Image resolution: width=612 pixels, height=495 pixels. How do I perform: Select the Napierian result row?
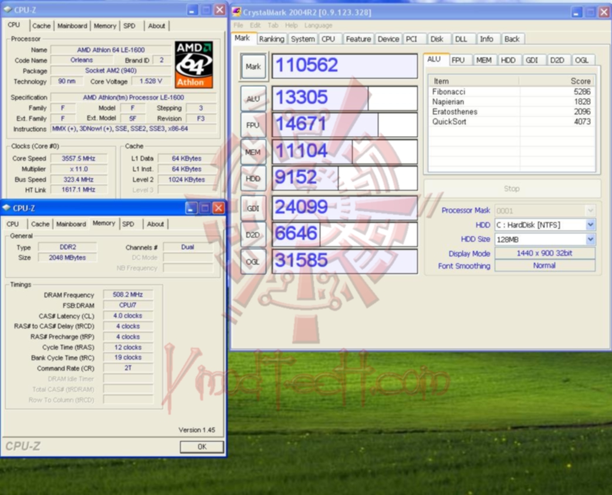[512, 102]
